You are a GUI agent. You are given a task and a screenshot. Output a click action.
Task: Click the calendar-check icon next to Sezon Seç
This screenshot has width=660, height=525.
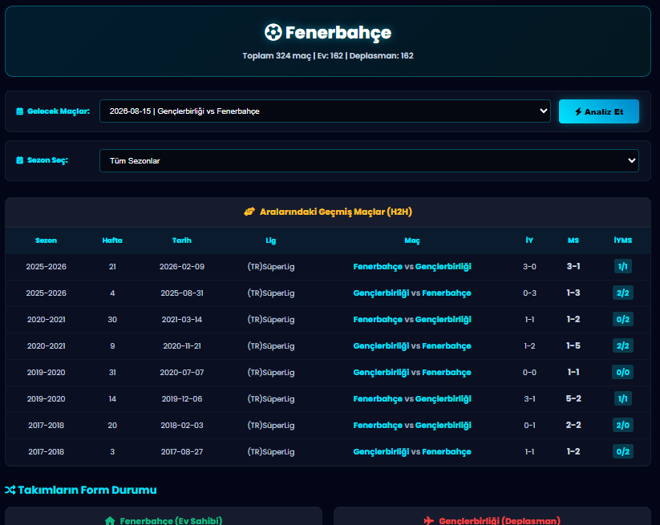tap(20, 160)
